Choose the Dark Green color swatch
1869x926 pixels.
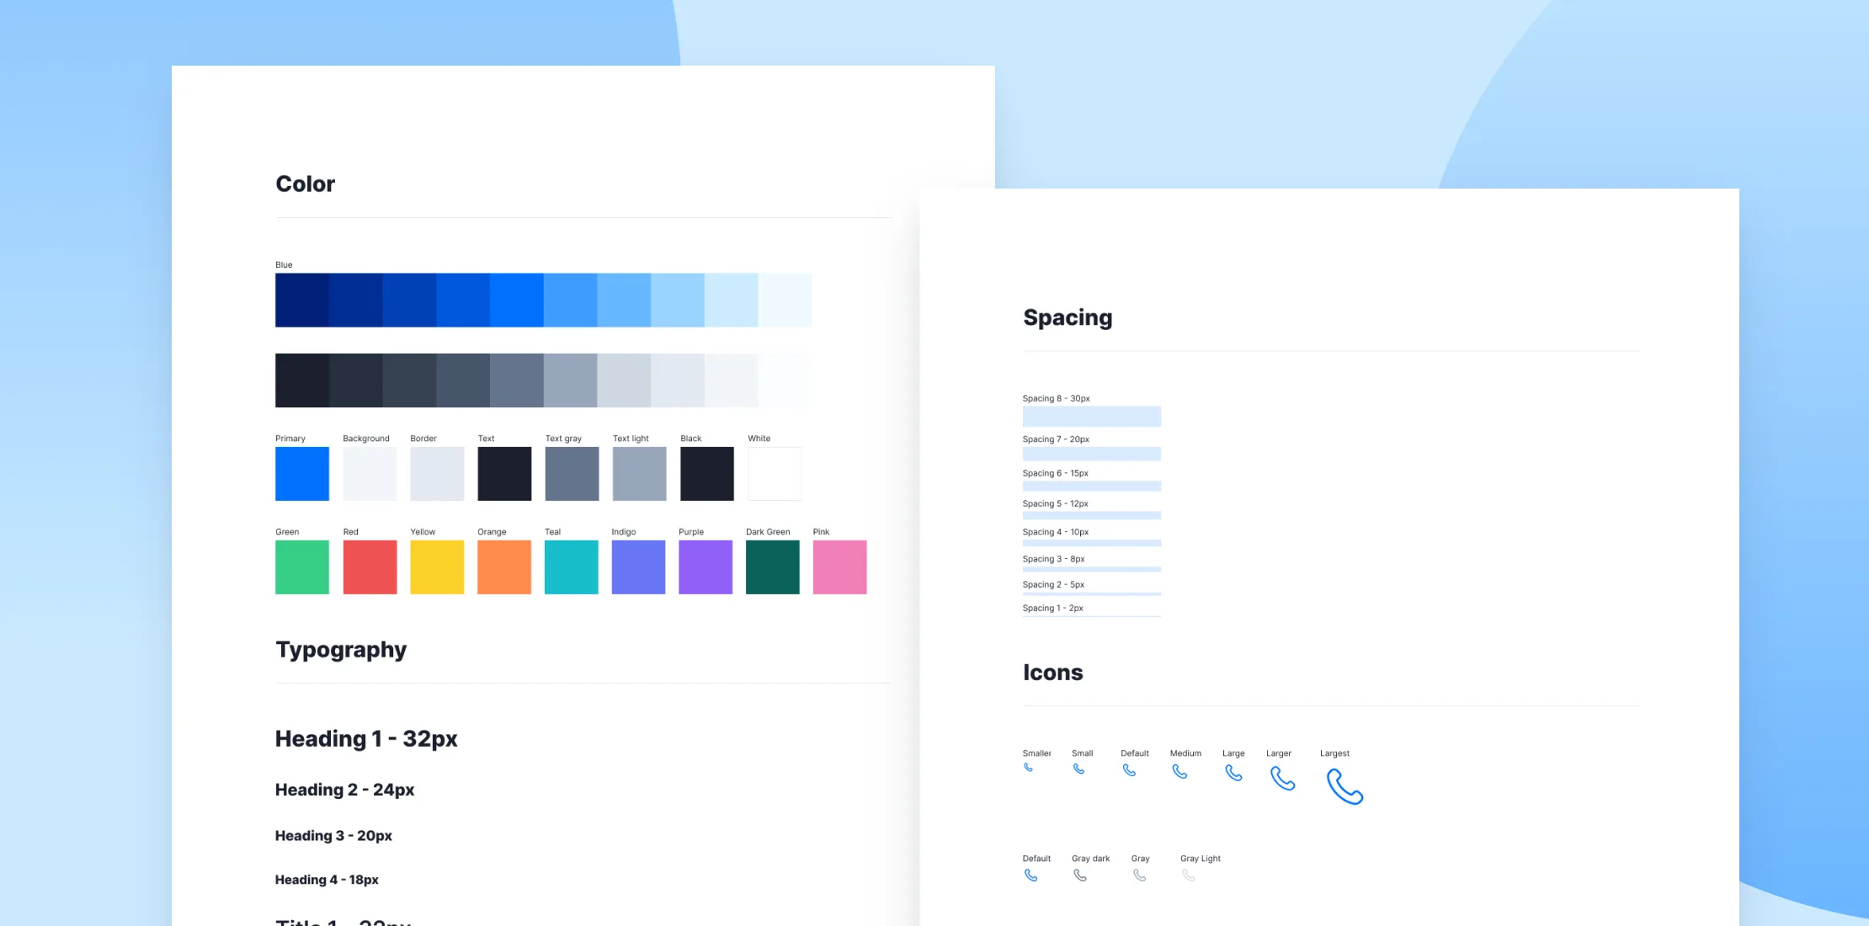click(x=773, y=567)
